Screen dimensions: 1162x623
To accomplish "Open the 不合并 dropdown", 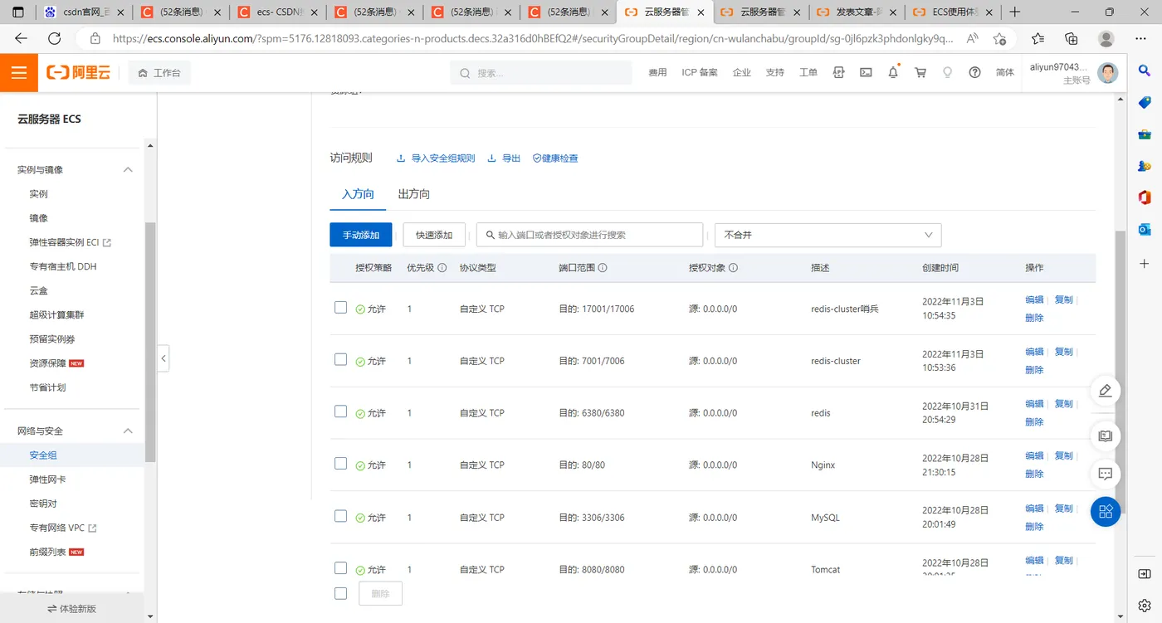I will pos(828,235).
